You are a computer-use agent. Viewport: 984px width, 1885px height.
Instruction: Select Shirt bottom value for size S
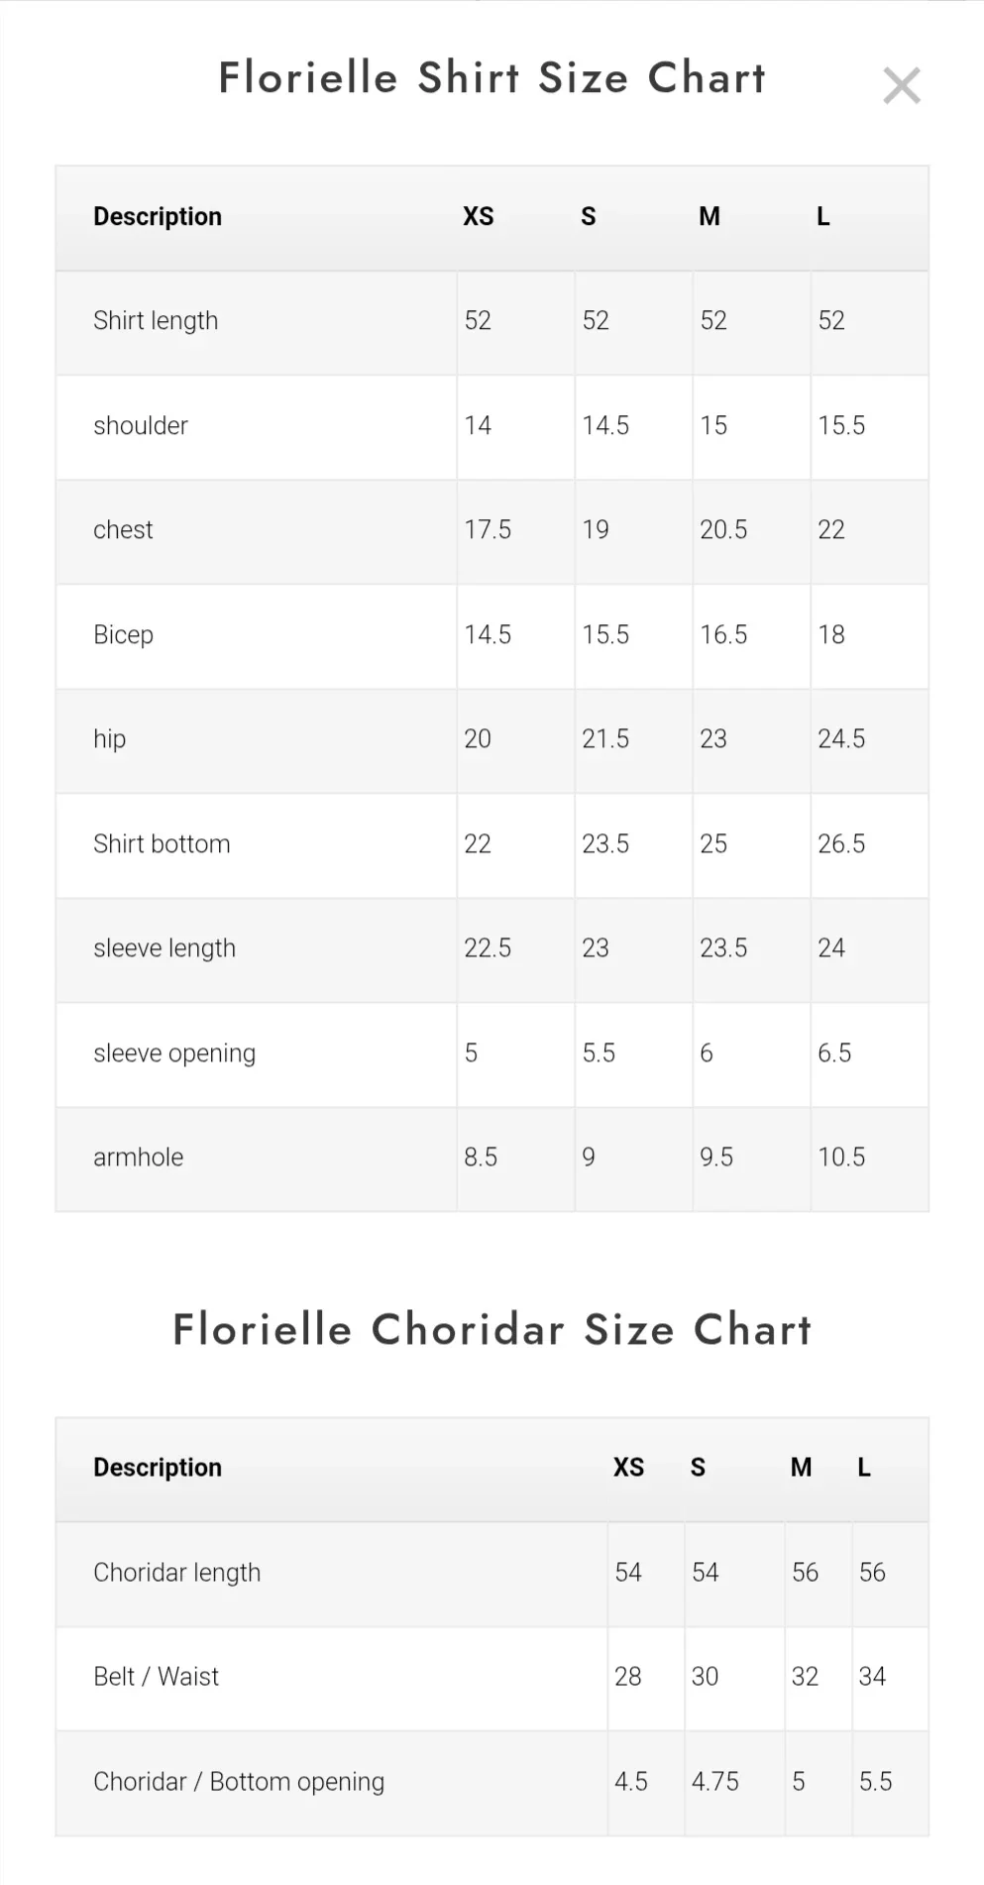point(605,844)
